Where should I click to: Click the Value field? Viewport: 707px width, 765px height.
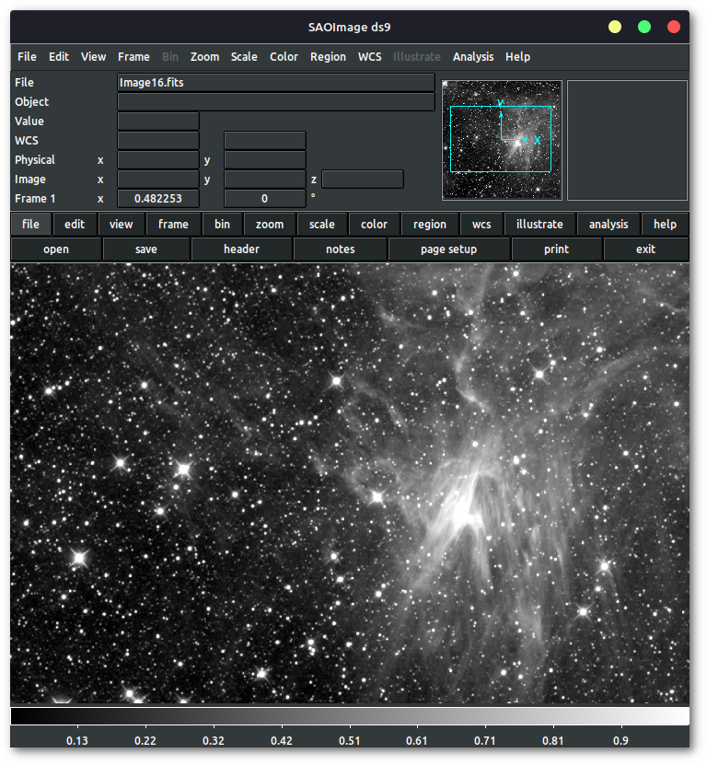(158, 121)
